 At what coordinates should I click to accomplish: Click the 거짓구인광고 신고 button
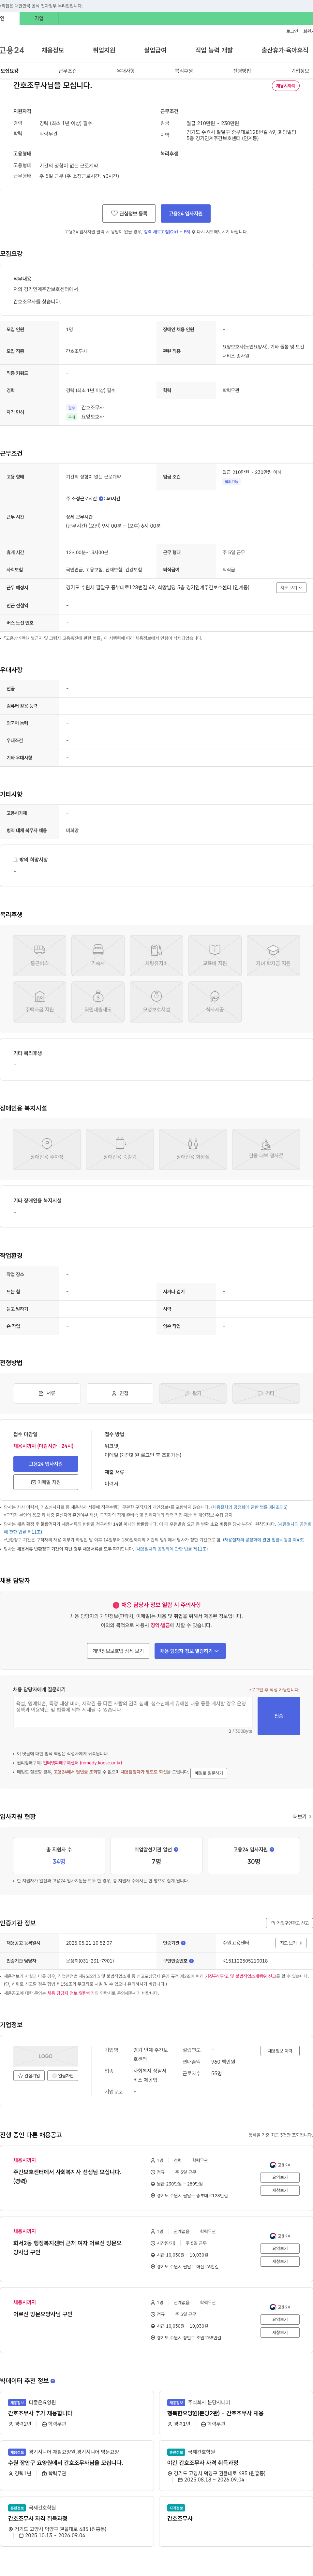click(290, 1923)
